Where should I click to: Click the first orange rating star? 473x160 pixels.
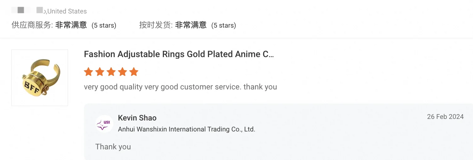click(x=88, y=72)
